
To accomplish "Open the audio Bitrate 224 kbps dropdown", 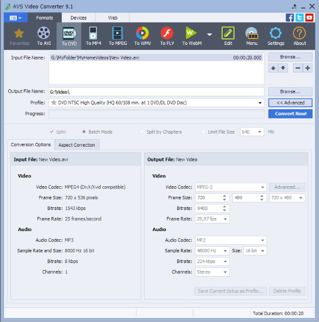I will click(x=212, y=261).
